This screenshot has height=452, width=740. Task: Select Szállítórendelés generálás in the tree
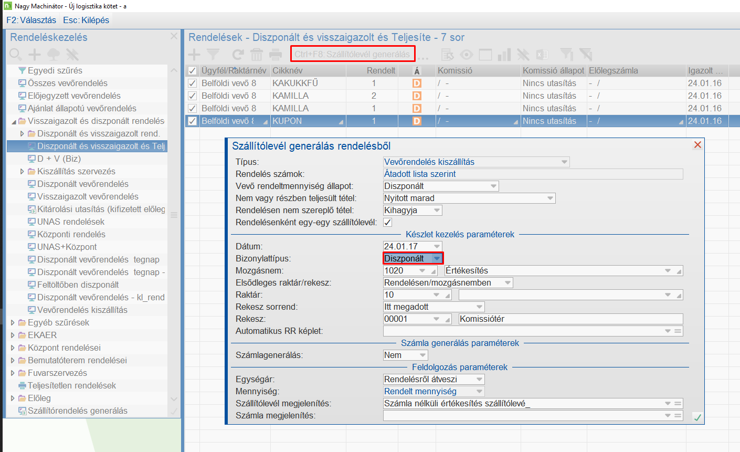pyautogui.click(x=78, y=411)
